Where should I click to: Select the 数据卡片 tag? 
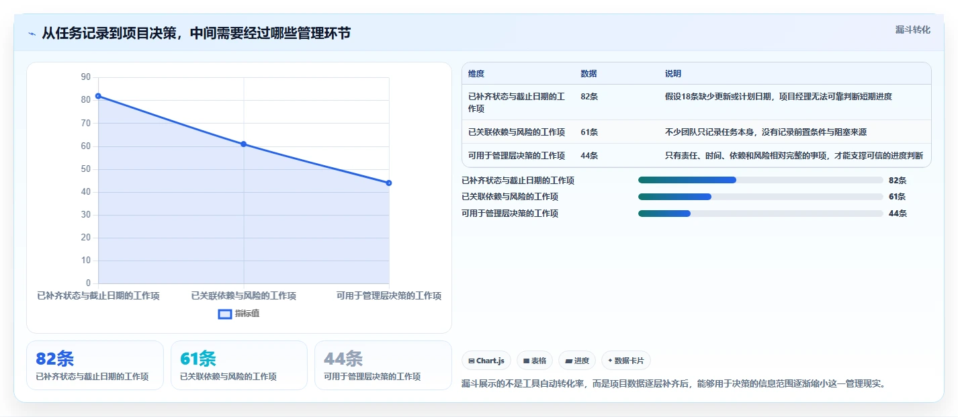pos(625,361)
